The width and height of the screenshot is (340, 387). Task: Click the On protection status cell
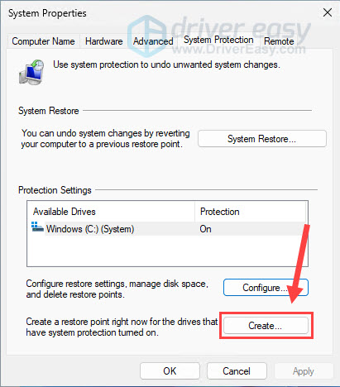click(x=205, y=229)
